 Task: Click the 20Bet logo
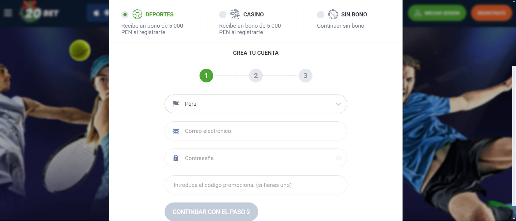click(x=40, y=12)
